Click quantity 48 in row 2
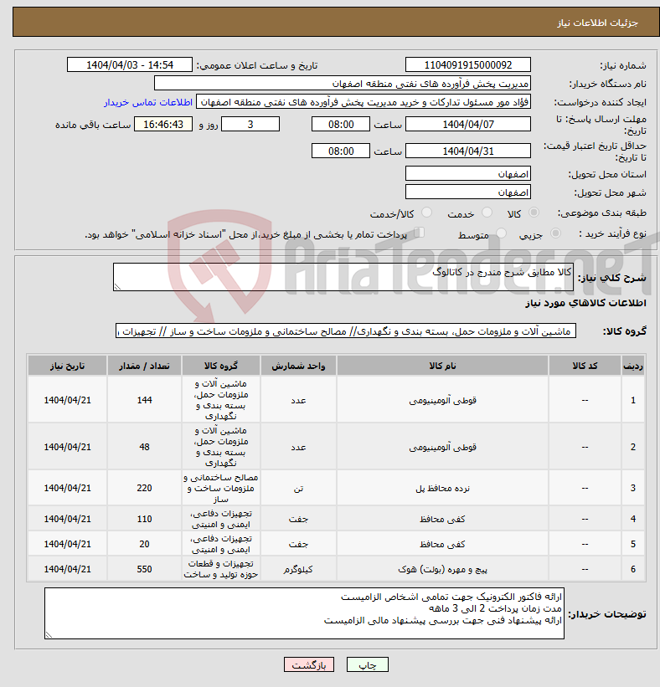 point(144,447)
